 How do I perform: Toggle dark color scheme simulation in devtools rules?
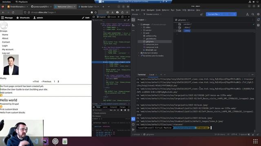125,110
